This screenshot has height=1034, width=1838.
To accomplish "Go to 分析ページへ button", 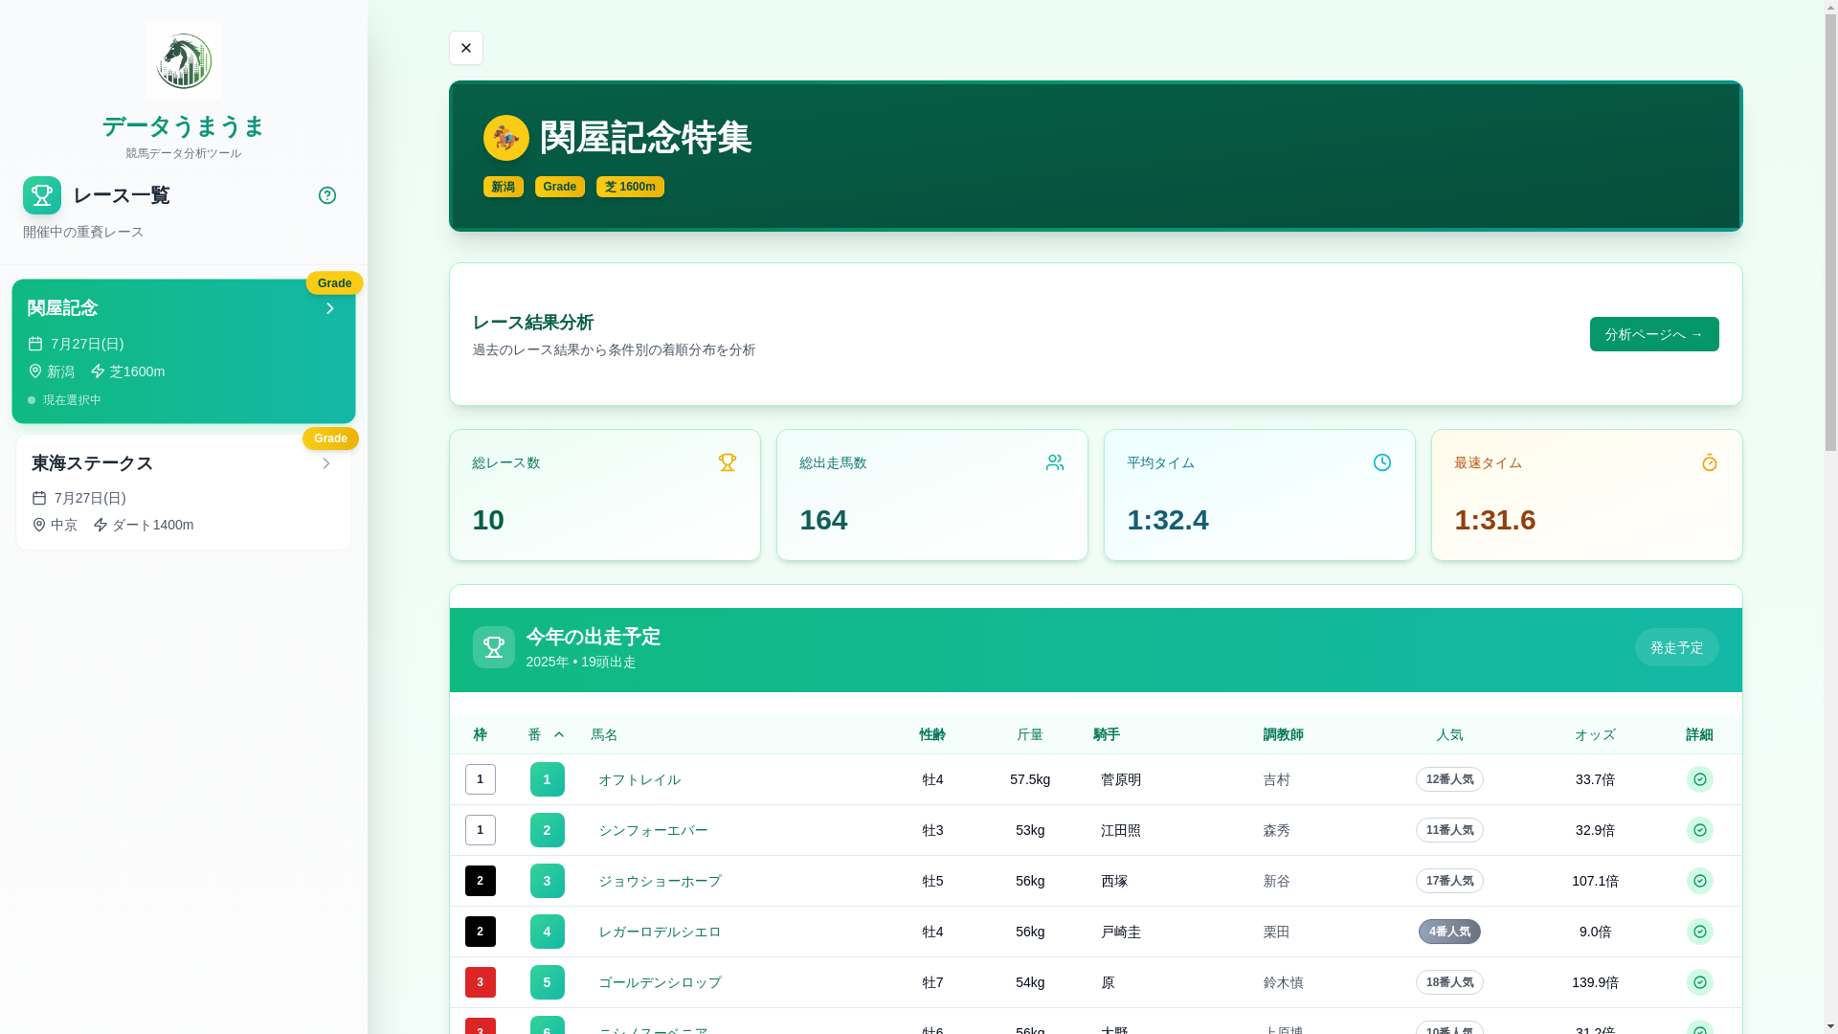I will (x=1654, y=334).
